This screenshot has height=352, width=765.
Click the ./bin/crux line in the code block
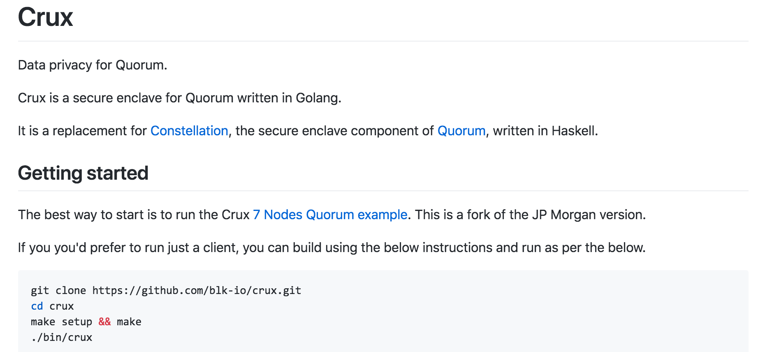(x=62, y=338)
